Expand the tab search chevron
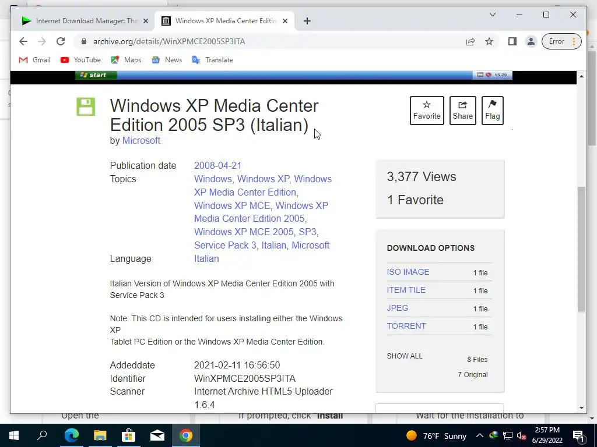 492,15
